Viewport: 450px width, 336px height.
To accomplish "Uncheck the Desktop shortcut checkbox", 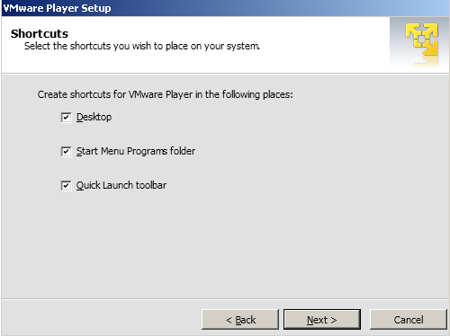I will (66, 118).
